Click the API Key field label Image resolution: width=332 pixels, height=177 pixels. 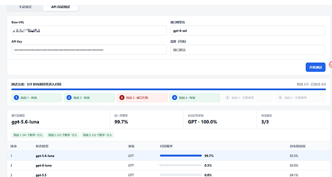17,41
